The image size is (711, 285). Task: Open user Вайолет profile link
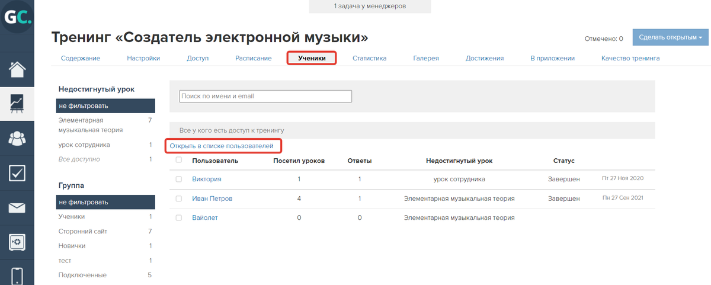click(x=205, y=217)
